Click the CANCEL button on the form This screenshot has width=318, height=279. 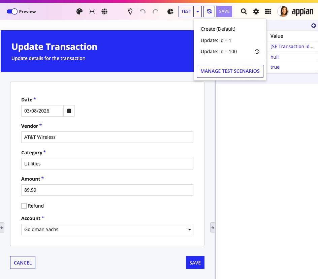(23, 262)
